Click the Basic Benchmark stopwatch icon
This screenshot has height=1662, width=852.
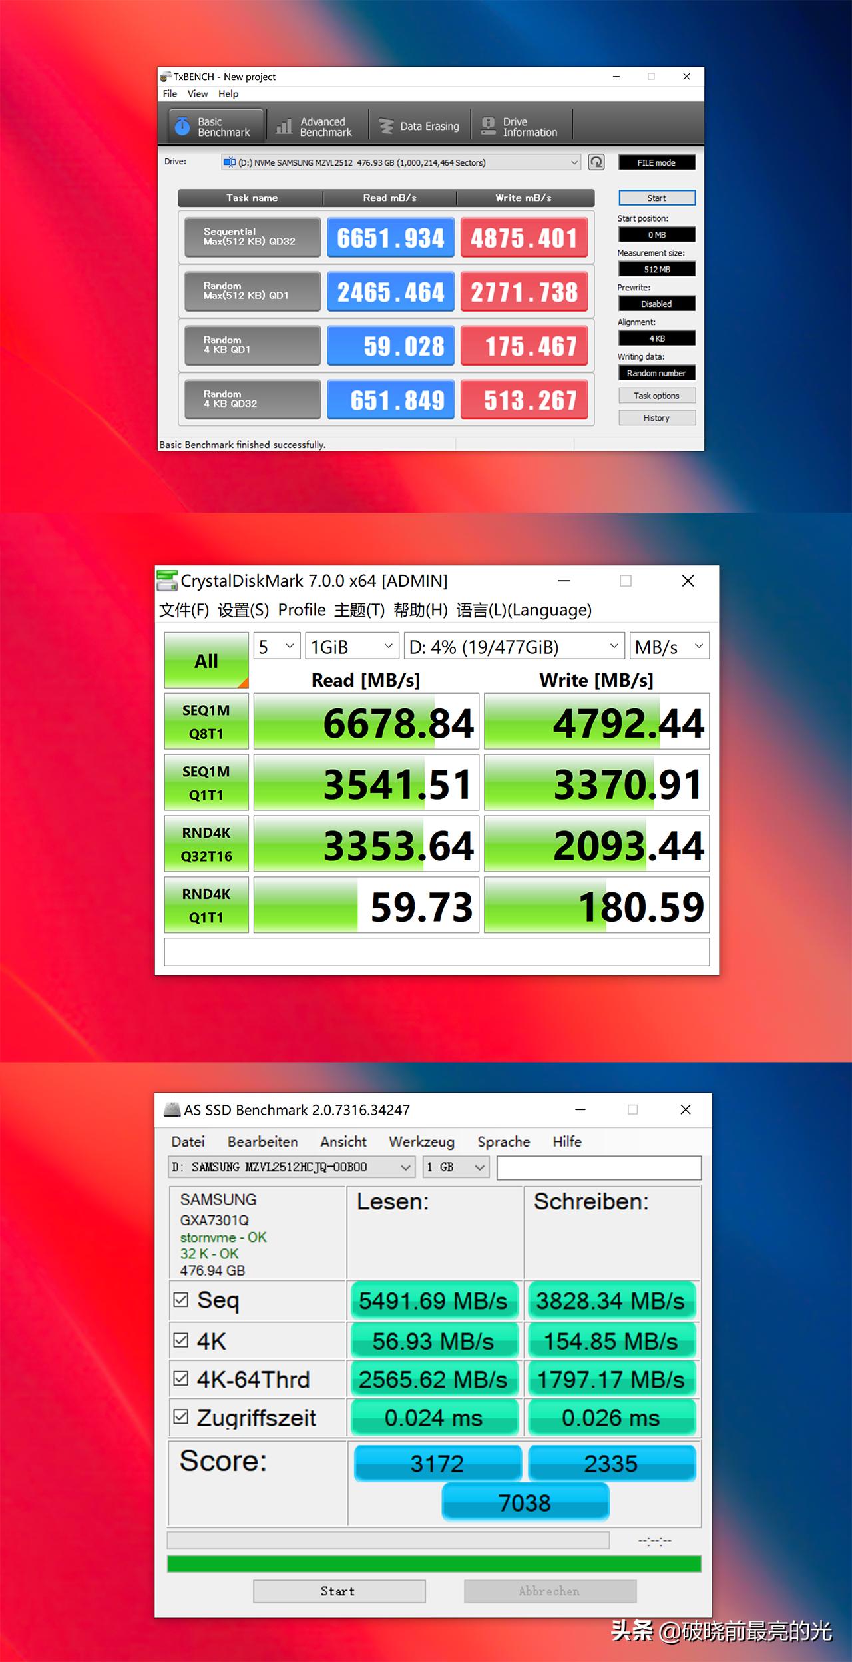tap(182, 126)
